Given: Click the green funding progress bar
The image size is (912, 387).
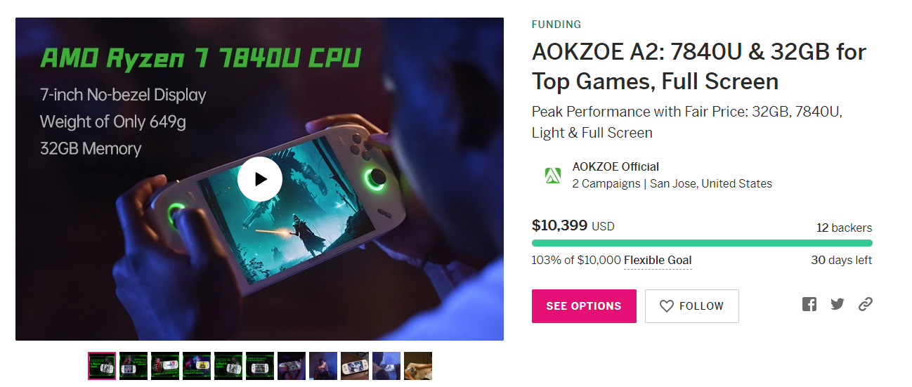Looking at the screenshot, I should pos(701,243).
